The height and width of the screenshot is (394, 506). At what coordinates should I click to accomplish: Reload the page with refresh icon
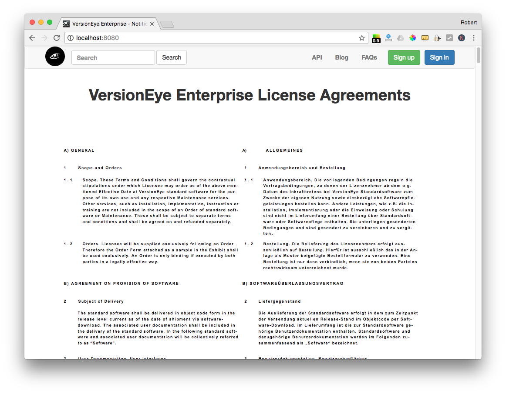(x=57, y=38)
